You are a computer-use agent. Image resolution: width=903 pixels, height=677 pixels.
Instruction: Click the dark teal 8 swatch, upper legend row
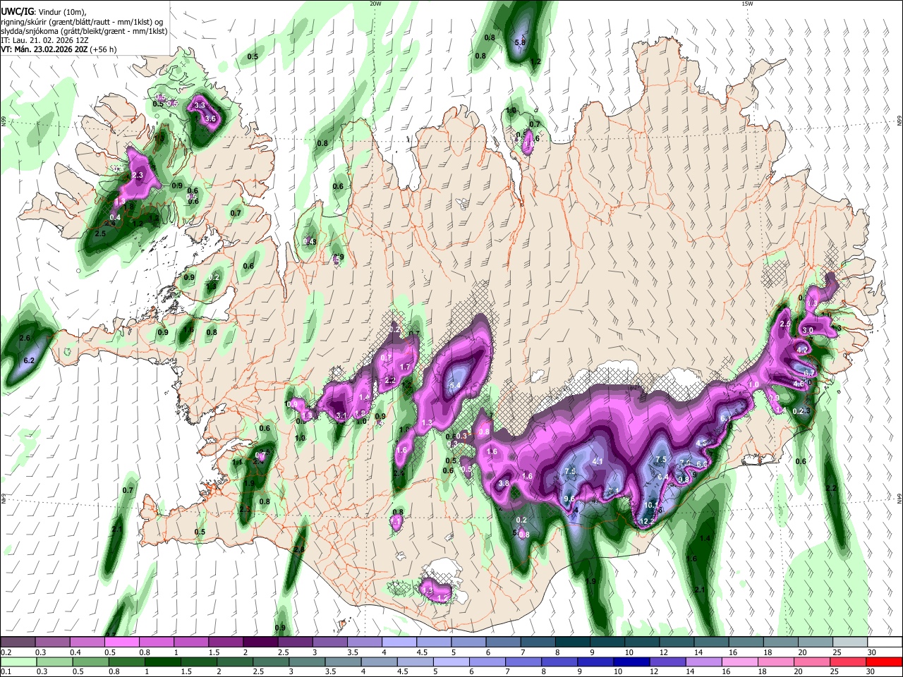572,642
